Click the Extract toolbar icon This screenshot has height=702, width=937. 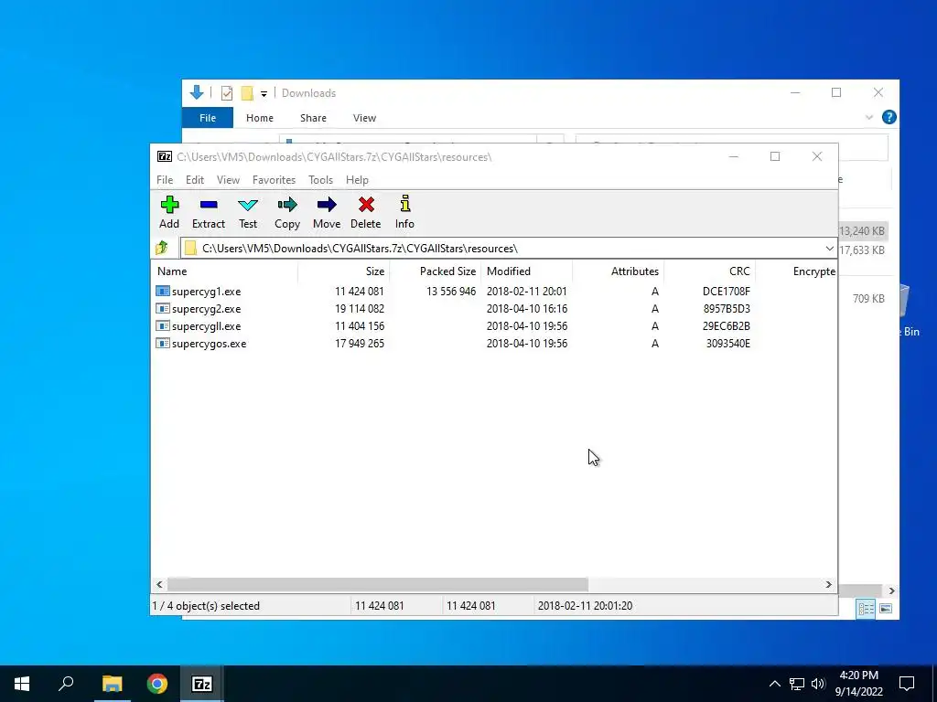click(209, 205)
